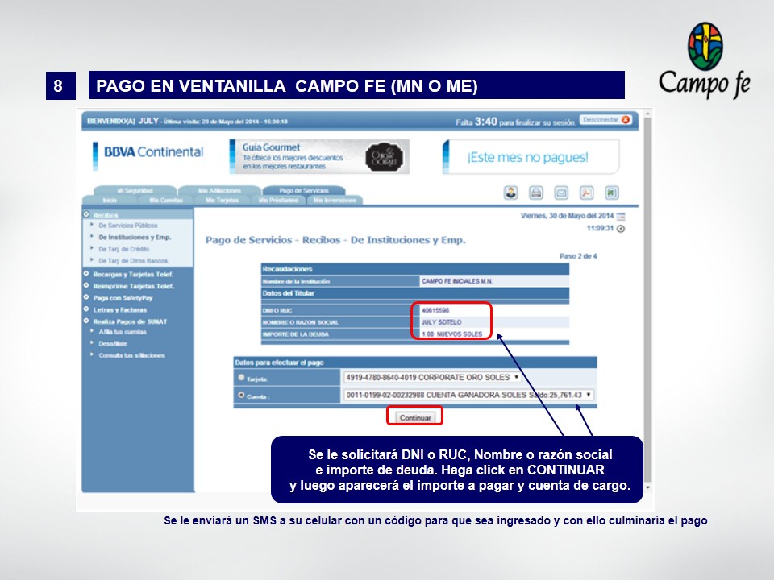Open Afilia tus cuentas link
Viewport: 774px width, 580px height.
[123, 332]
